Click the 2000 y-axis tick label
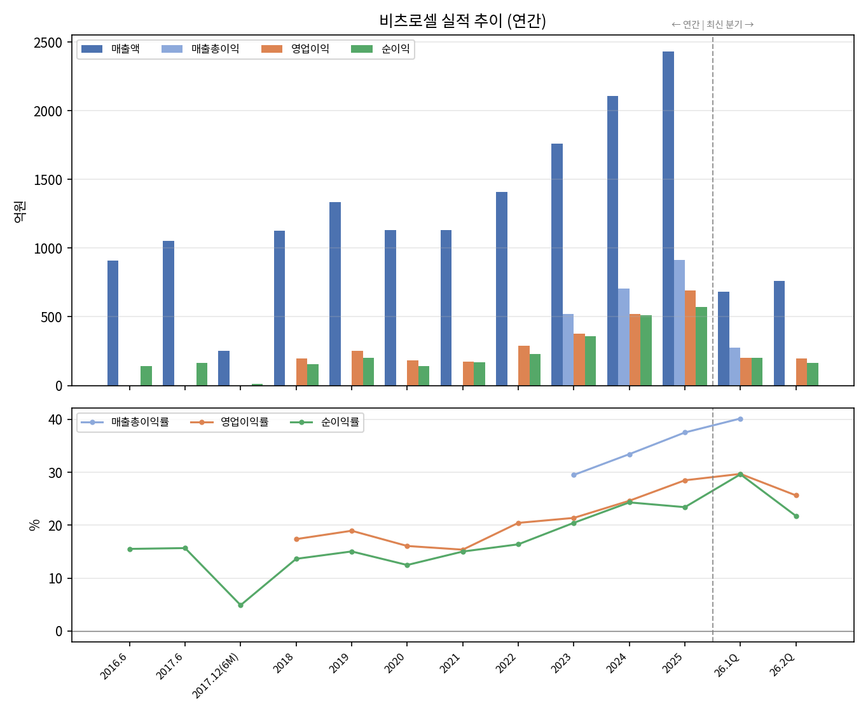The image size is (868, 715). tap(48, 111)
